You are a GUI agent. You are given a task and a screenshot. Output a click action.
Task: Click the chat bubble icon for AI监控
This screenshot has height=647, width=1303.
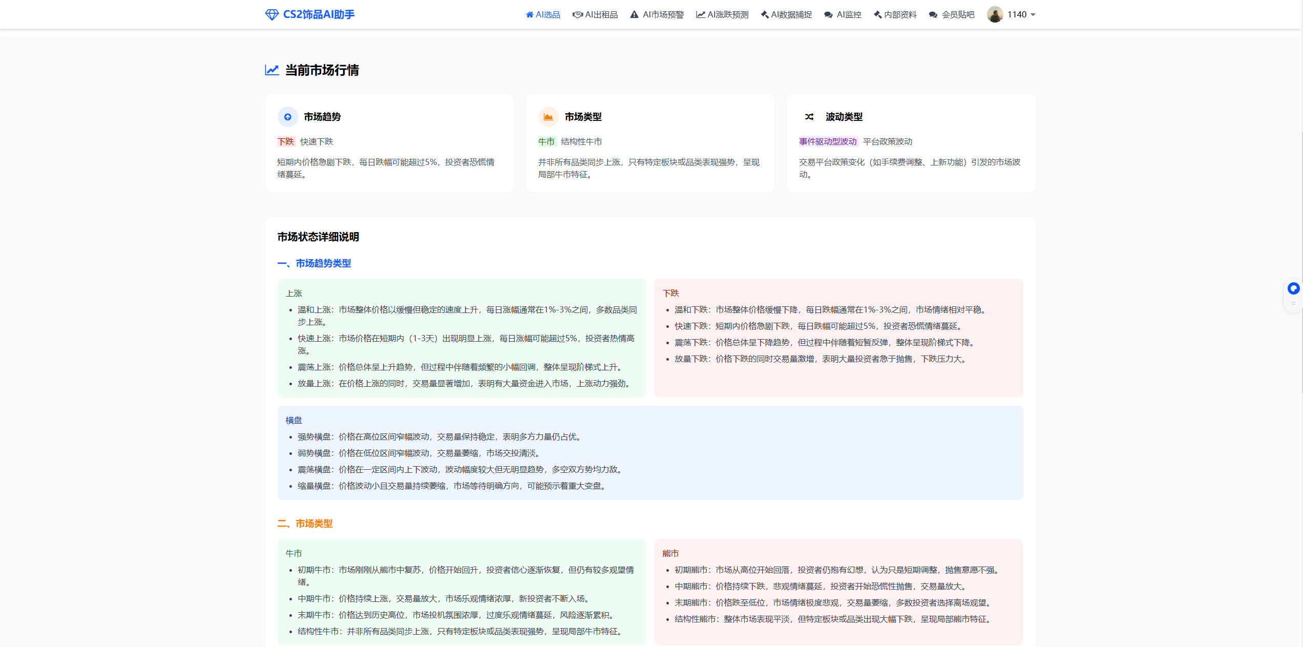click(828, 14)
